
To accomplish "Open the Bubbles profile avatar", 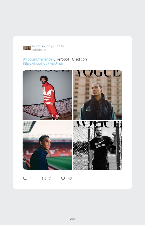I will 27,48.
